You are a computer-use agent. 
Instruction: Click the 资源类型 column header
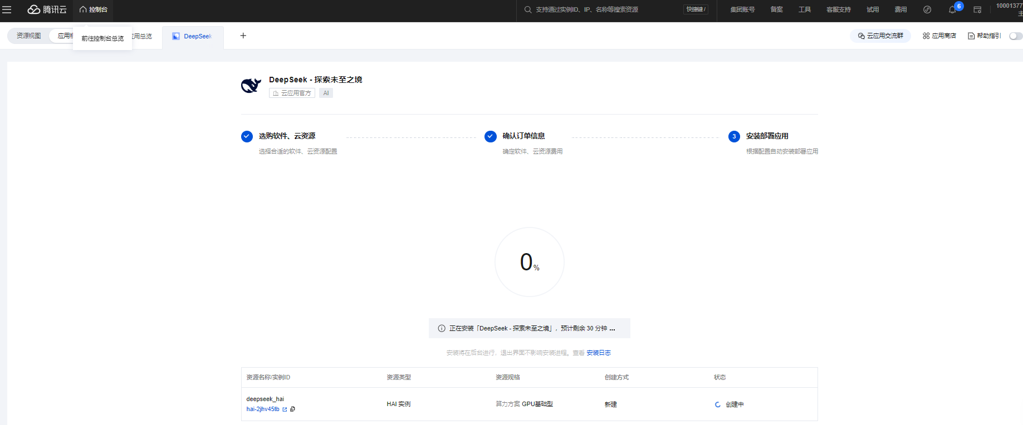click(399, 377)
